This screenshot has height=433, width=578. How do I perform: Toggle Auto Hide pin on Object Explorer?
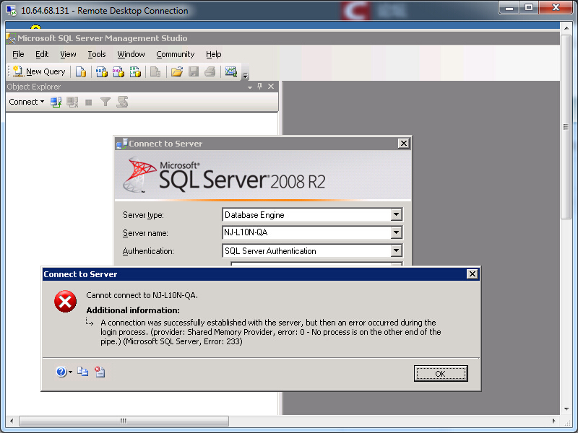tap(260, 86)
